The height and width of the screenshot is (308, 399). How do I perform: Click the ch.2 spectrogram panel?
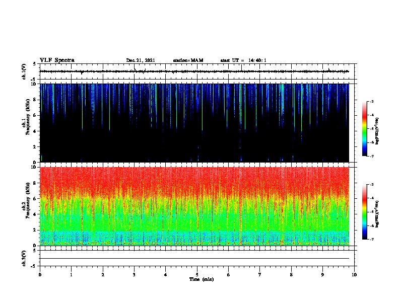[194, 206]
